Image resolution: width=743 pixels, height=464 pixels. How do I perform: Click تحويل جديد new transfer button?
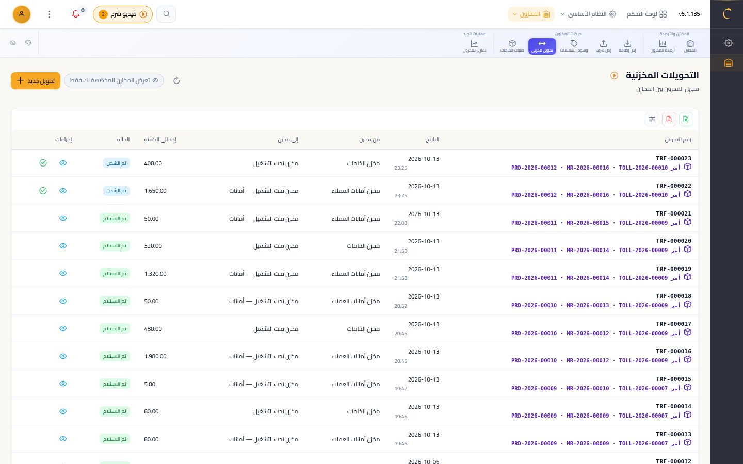(36, 81)
